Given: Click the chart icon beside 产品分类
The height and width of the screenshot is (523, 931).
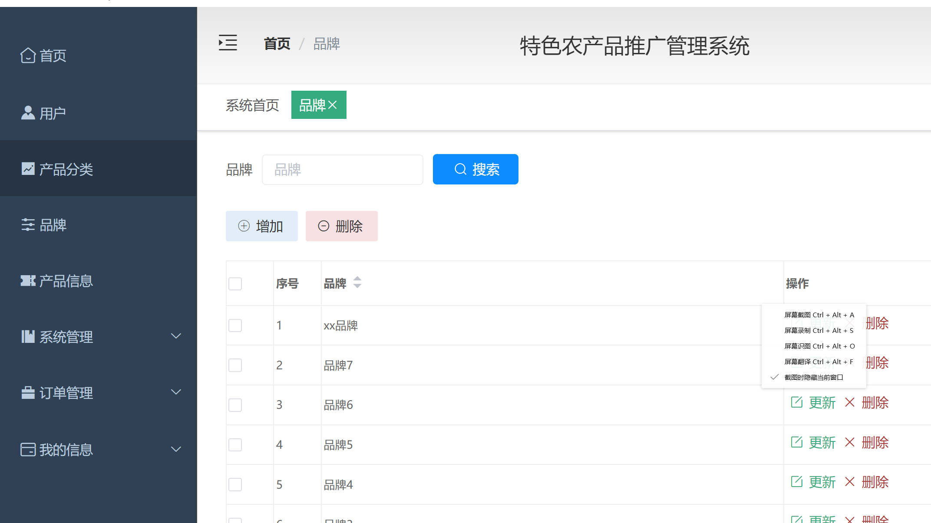Looking at the screenshot, I should click(28, 169).
